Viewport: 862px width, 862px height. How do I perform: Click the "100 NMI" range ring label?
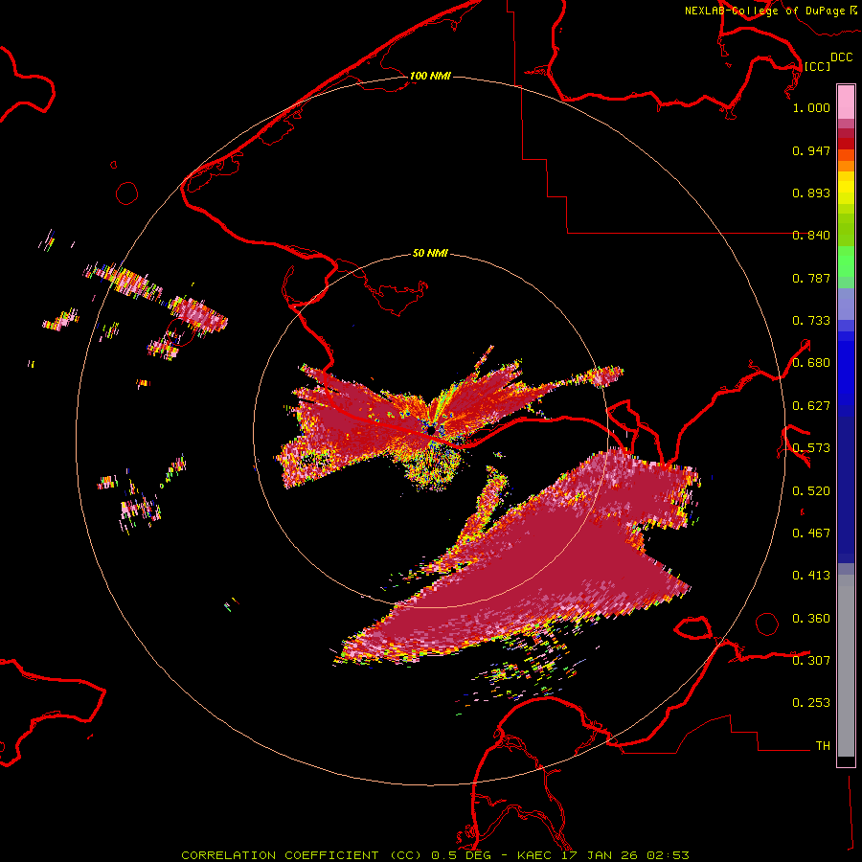pos(430,76)
